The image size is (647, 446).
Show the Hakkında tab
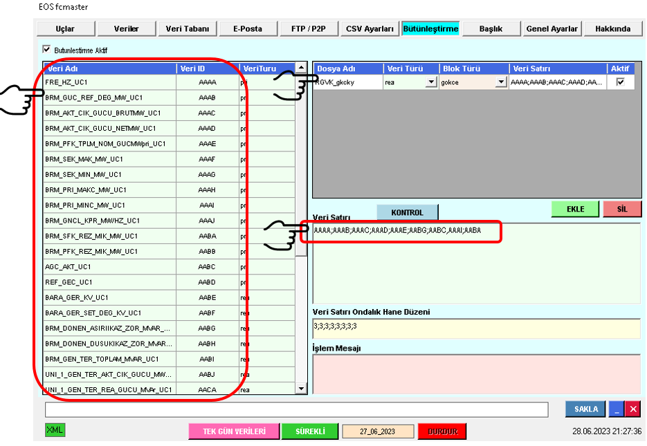point(613,29)
